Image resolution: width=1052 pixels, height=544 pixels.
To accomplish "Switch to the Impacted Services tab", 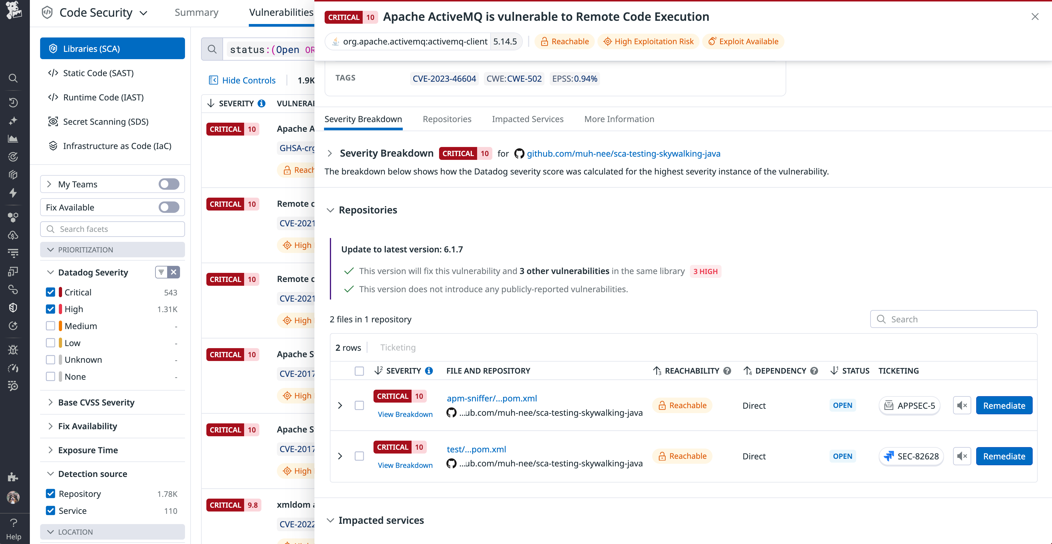I will coord(528,119).
